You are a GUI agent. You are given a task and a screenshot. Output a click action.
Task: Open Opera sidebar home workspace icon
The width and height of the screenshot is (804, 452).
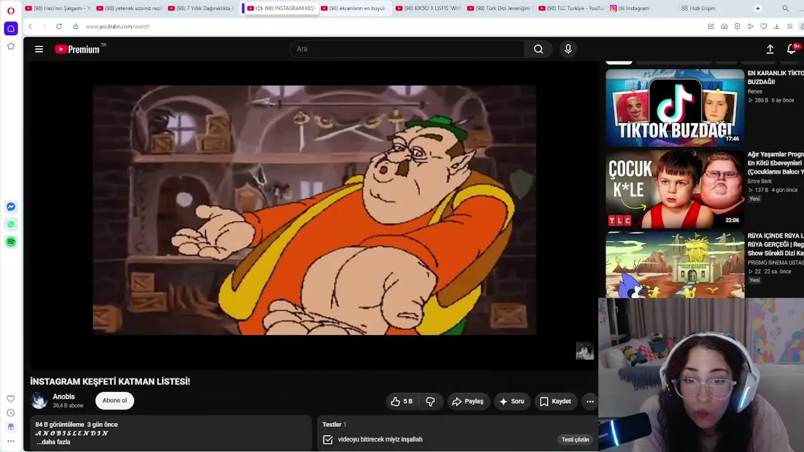[11, 29]
